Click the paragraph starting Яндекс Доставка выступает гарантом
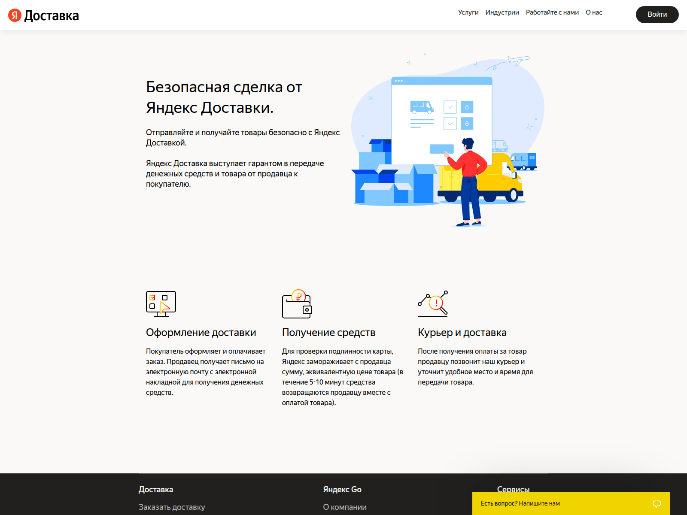The width and height of the screenshot is (687, 515). click(x=235, y=174)
